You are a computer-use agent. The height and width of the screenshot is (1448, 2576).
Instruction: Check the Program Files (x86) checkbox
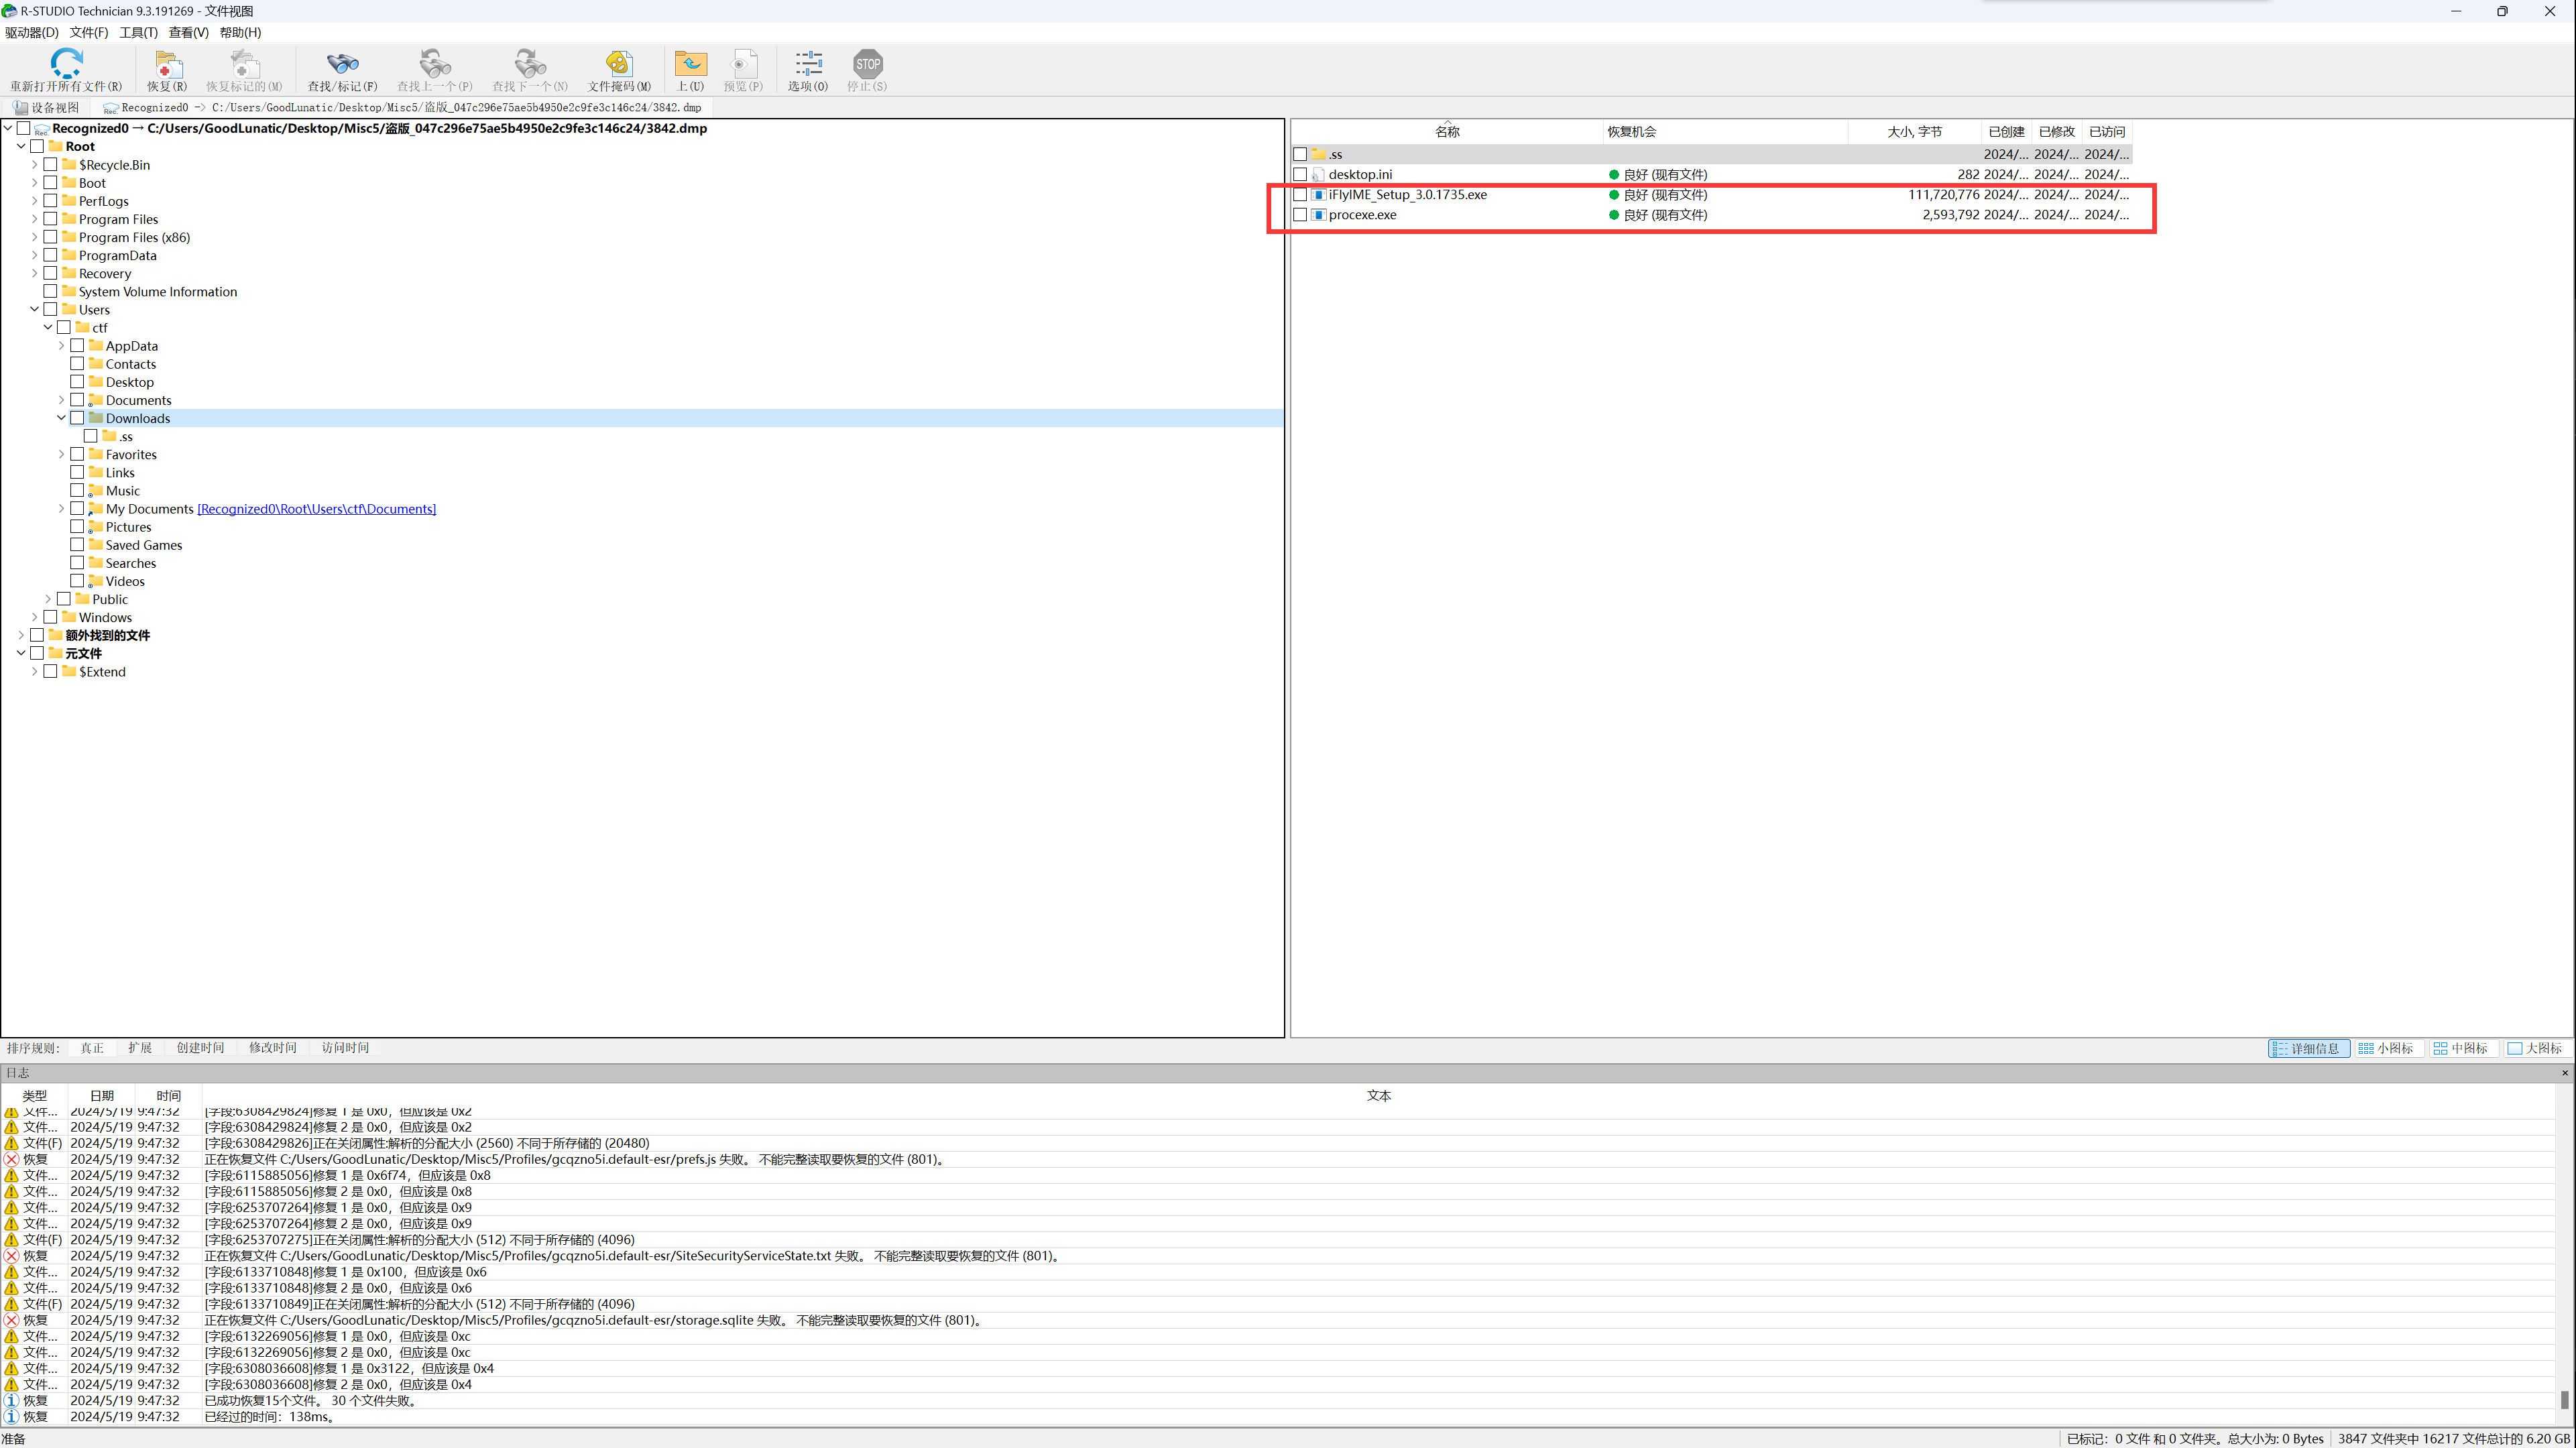point(50,237)
